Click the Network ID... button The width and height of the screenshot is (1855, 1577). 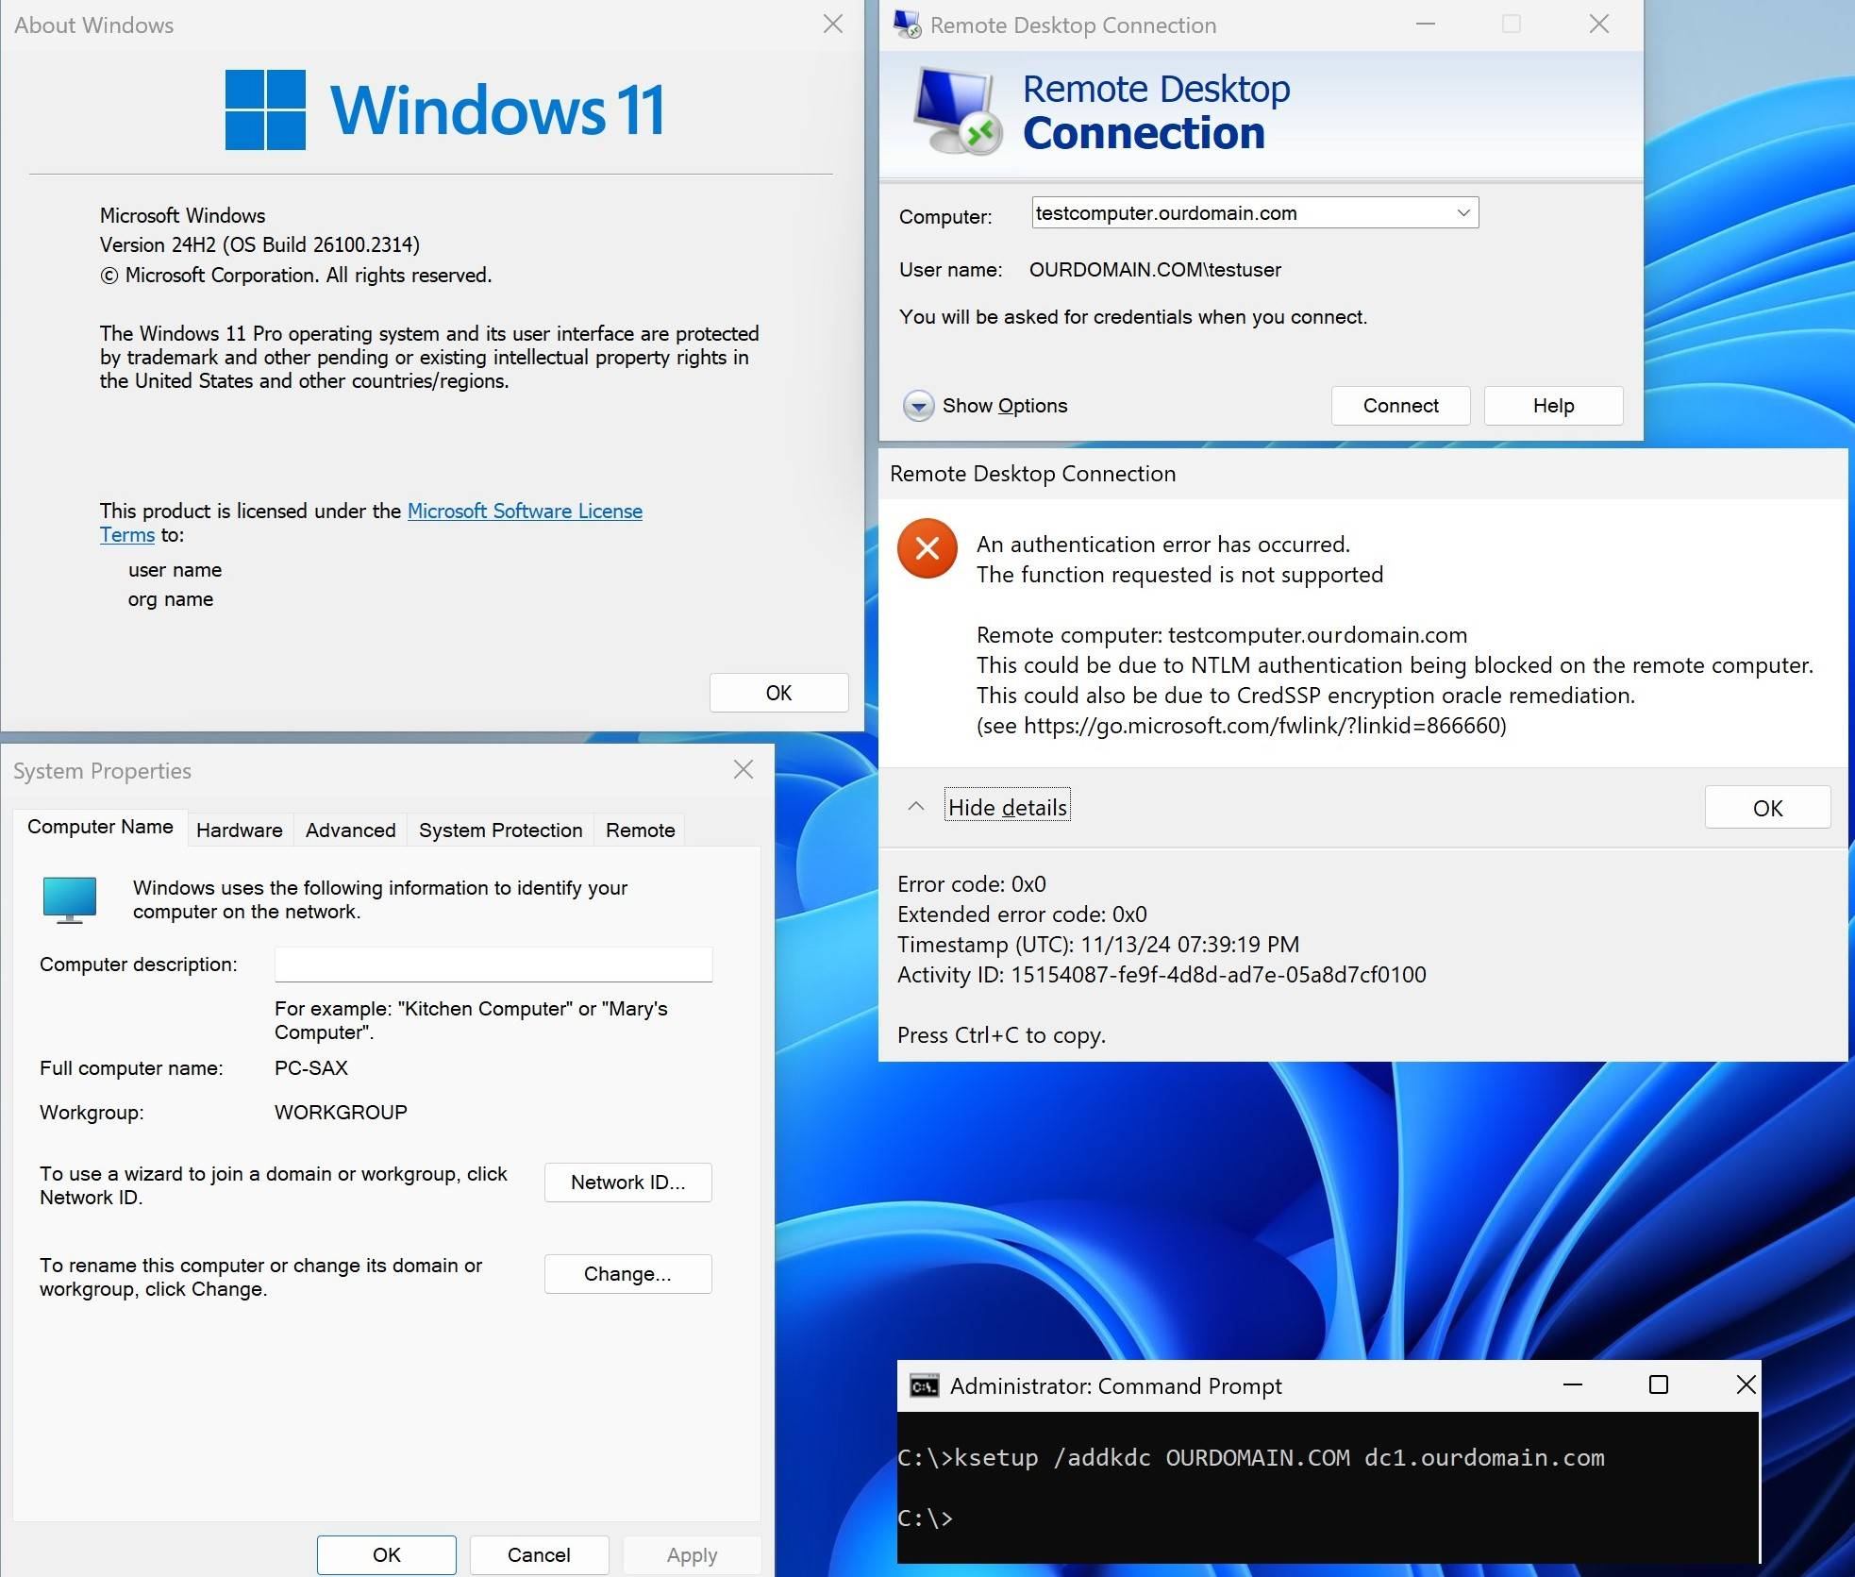click(627, 1183)
